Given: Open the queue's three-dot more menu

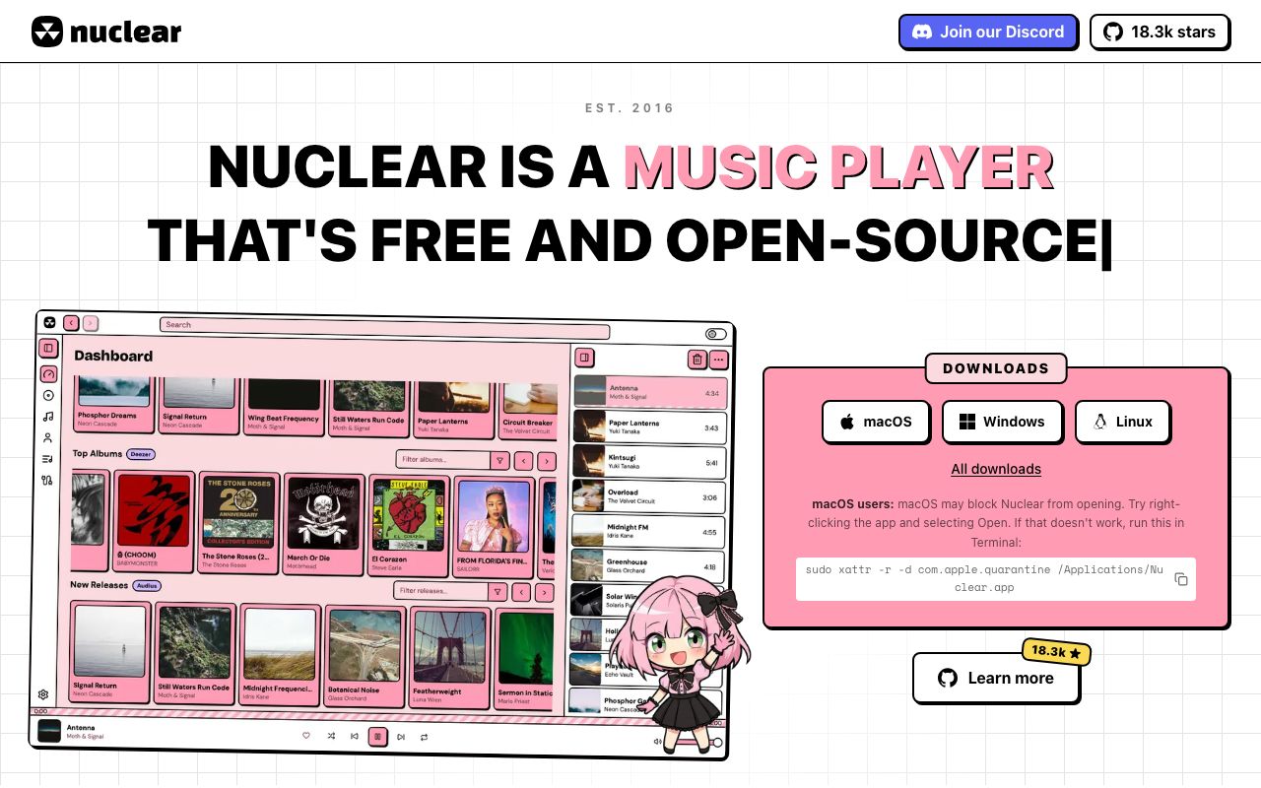Looking at the screenshot, I should tap(718, 360).
